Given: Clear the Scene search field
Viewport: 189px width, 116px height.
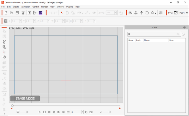Looking at the screenshot, I should [178, 34].
